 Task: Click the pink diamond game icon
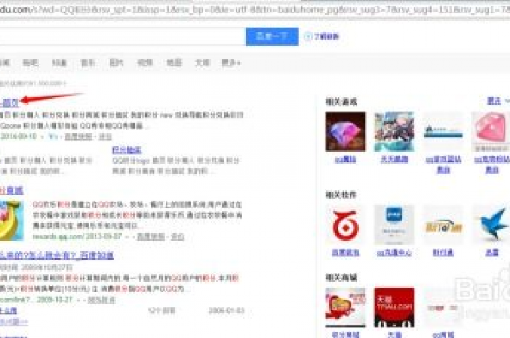tap(491, 131)
